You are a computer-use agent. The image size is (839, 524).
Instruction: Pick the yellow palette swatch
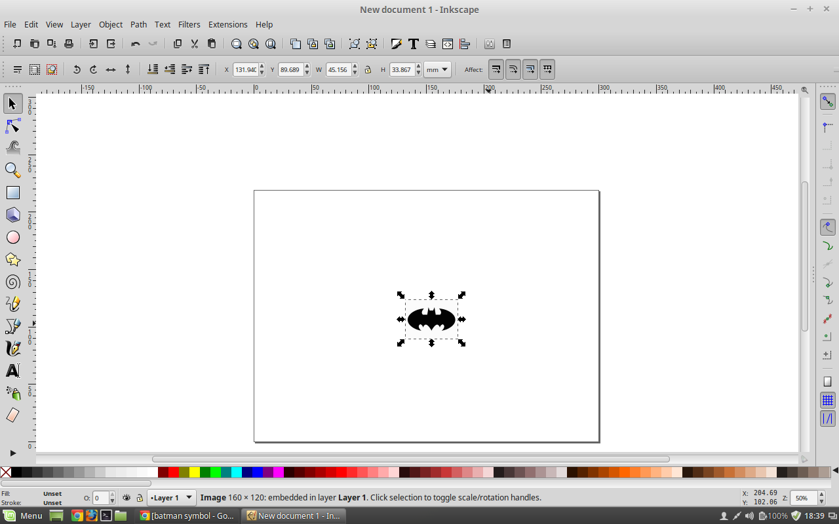click(x=195, y=472)
